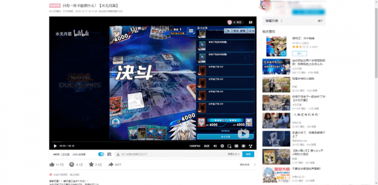Open the danmaku etiquette link

[233, 154]
